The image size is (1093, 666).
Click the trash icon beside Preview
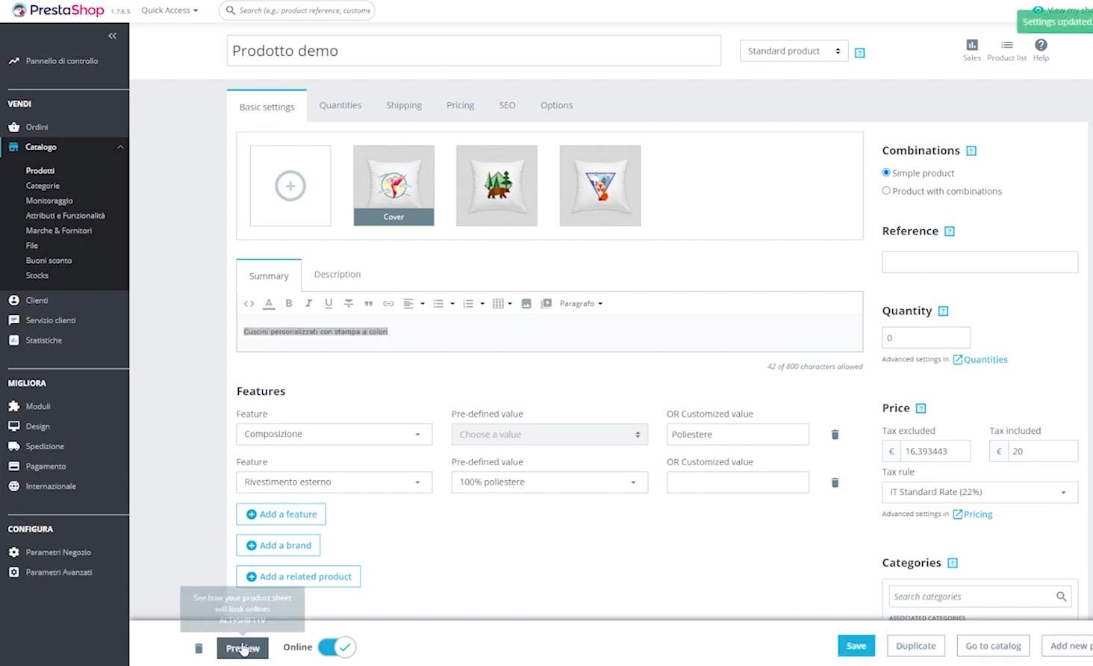[x=199, y=648]
